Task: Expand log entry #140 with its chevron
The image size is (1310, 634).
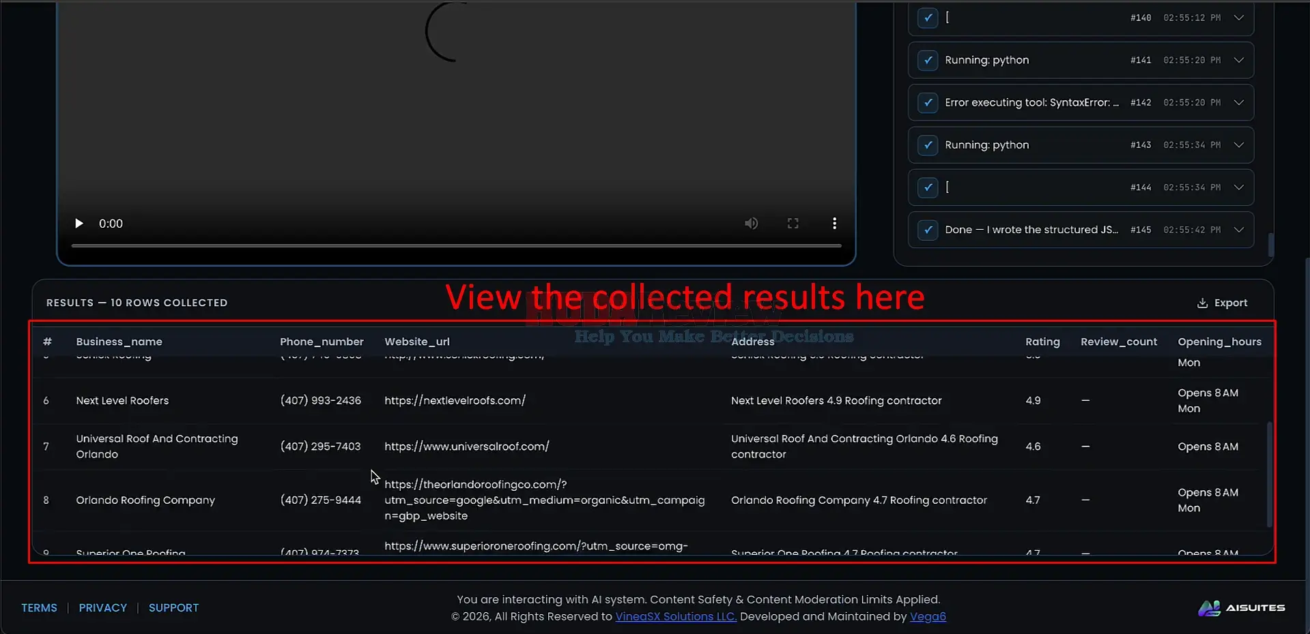Action: (x=1239, y=18)
